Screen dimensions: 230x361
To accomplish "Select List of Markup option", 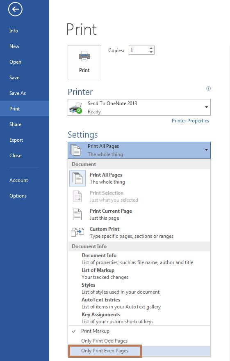I will 139,274.
